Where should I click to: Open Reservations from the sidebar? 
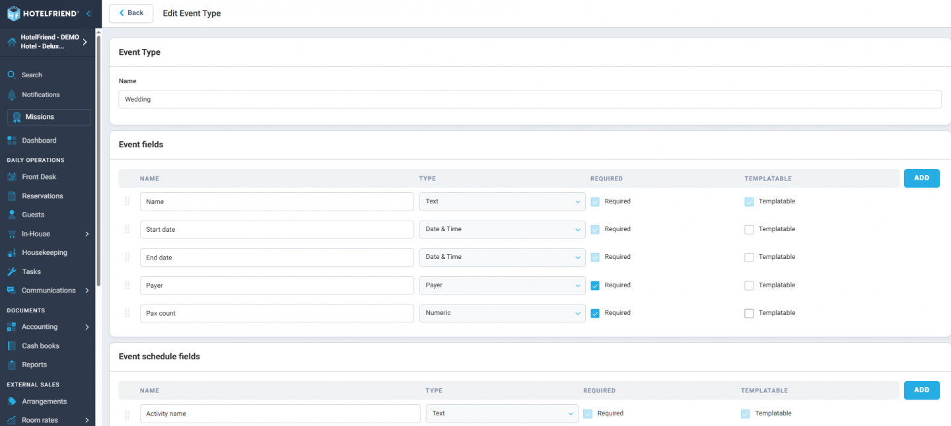13,195
